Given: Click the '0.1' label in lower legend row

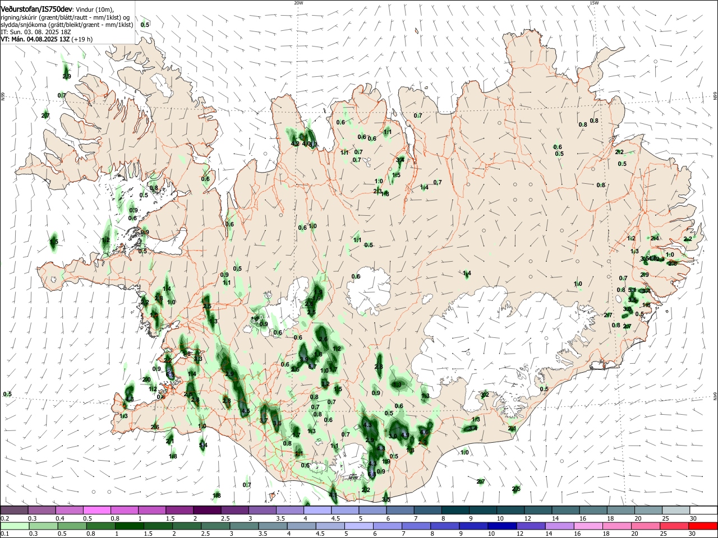Looking at the screenshot, I should pos(4,534).
